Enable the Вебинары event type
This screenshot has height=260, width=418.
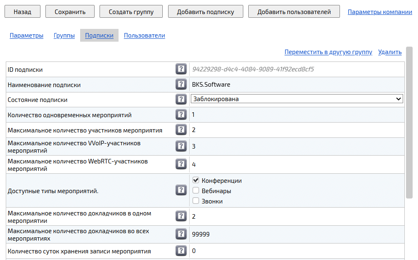195,190
